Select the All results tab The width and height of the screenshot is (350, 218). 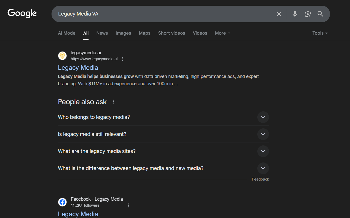tap(86, 33)
